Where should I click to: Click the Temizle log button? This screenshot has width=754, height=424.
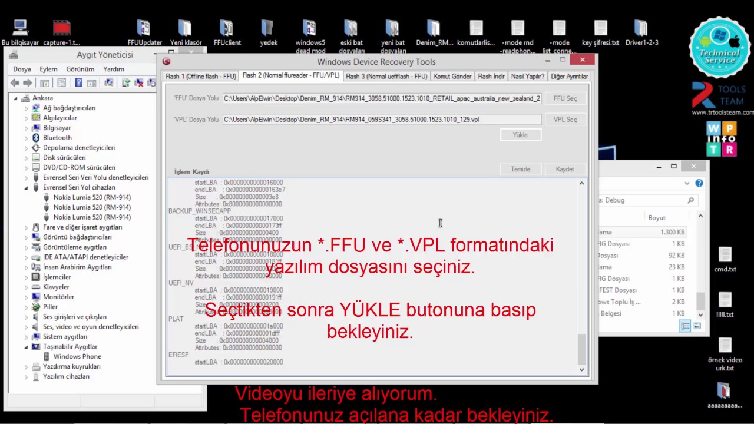(x=520, y=169)
